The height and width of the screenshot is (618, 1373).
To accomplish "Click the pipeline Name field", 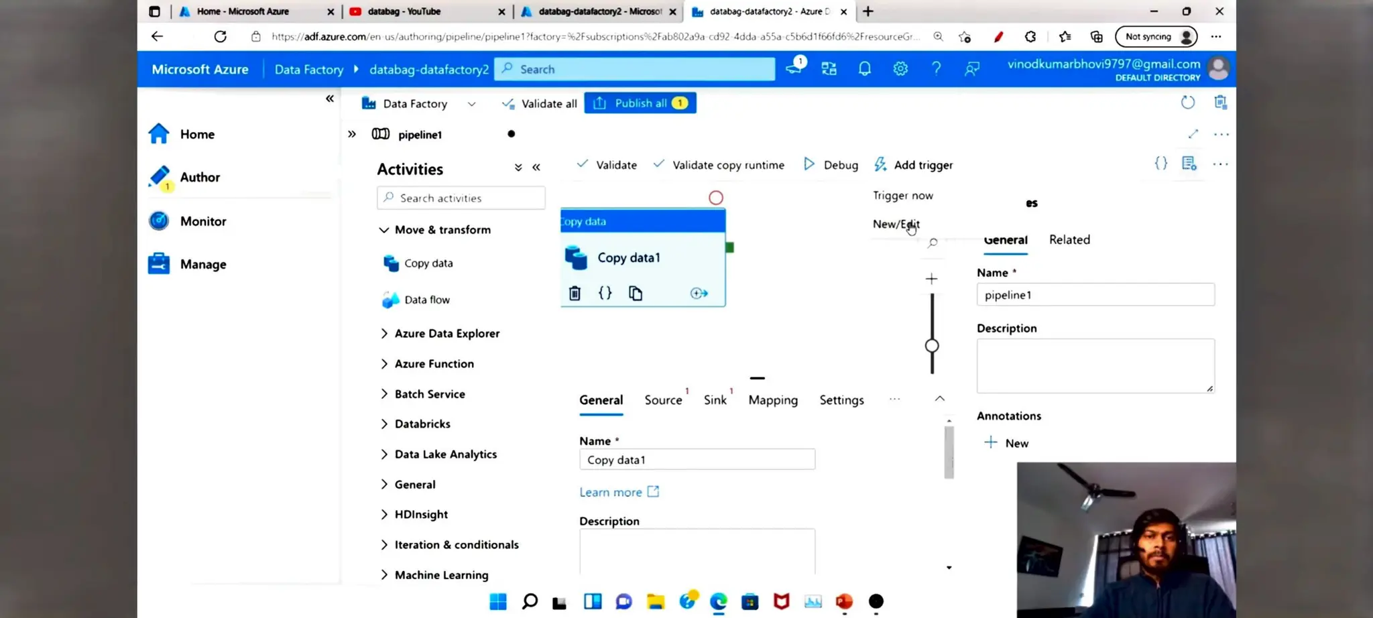I will [x=1095, y=295].
